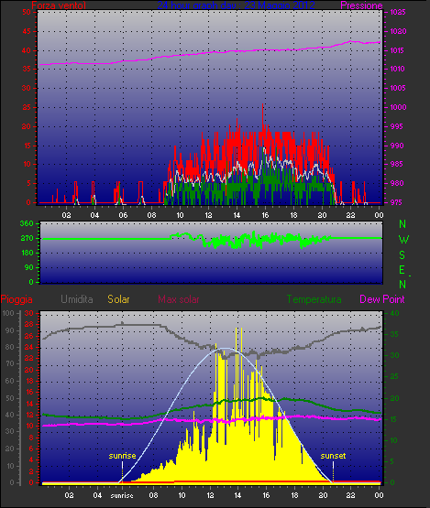This screenshot has width=430, height=508.
Task: Click the Pressione axis title
Action: (x=361, y=5)
